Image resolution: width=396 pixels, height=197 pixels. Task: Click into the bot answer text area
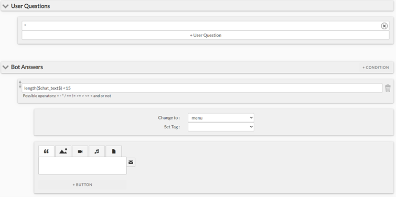coord(82,166)
